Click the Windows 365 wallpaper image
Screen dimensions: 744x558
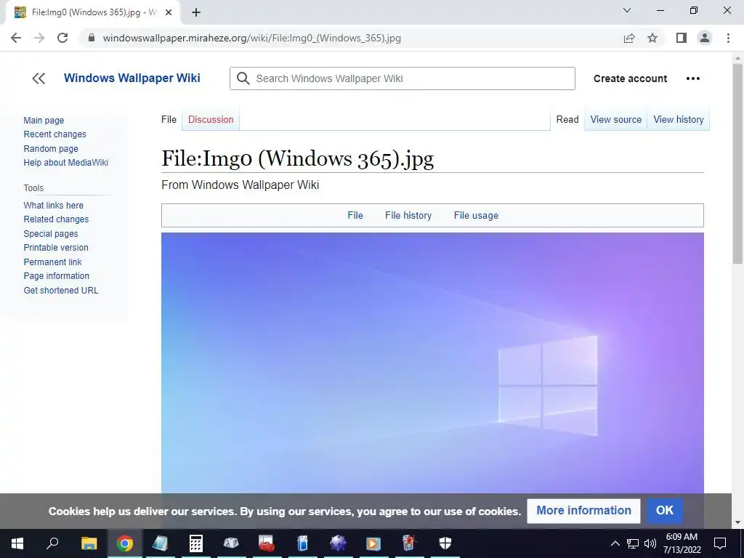[432, 363]
